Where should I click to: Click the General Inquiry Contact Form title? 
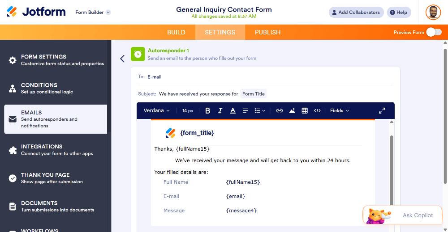click(224, 9)
